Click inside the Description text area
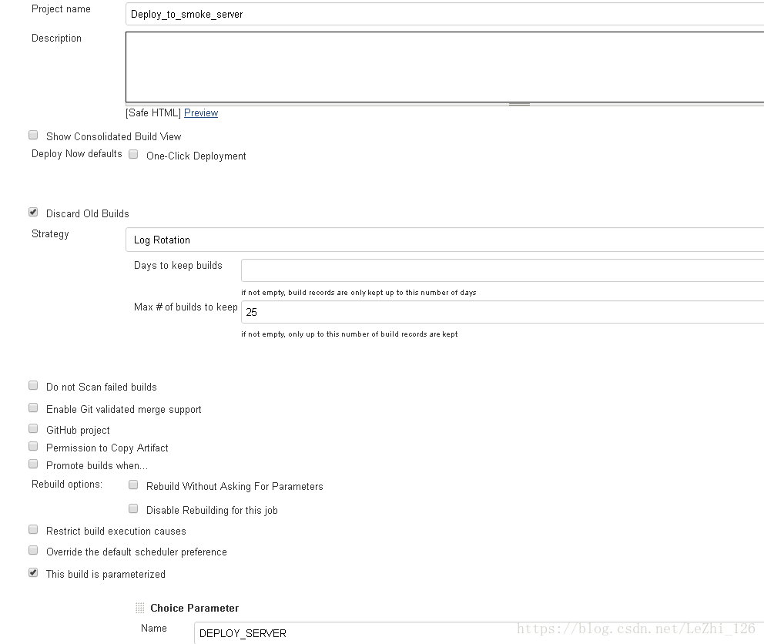764x644 pixels. pos(444,67)
